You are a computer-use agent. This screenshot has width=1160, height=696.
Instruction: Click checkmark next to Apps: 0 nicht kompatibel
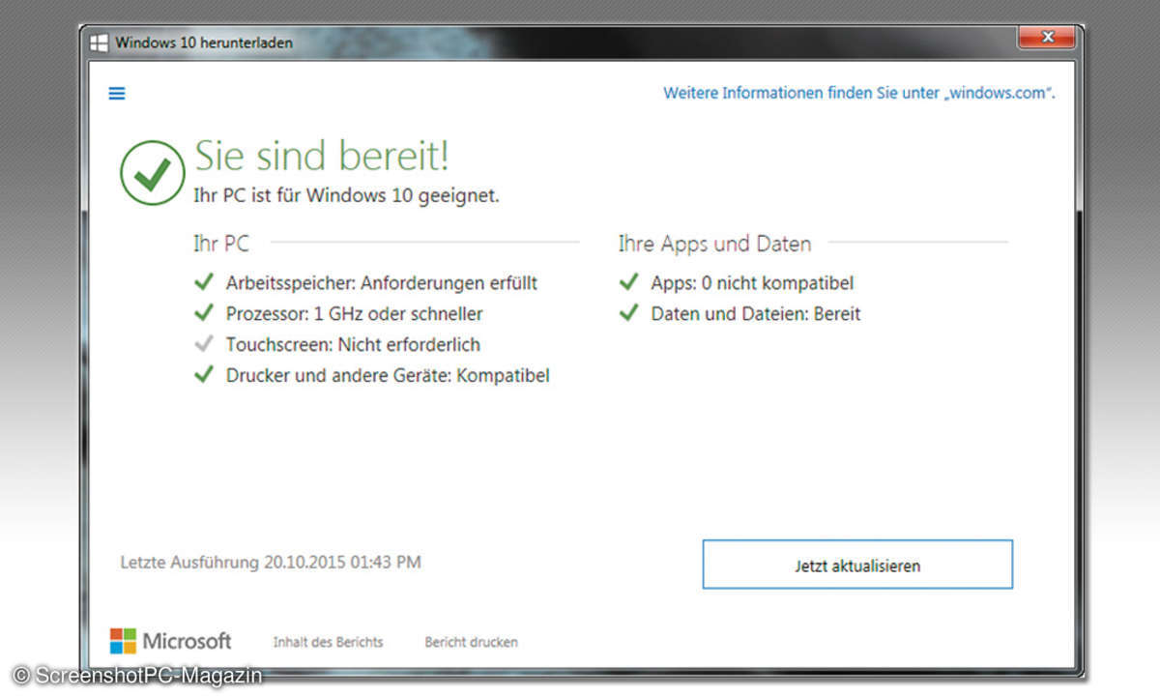click(x=628, y=281)
